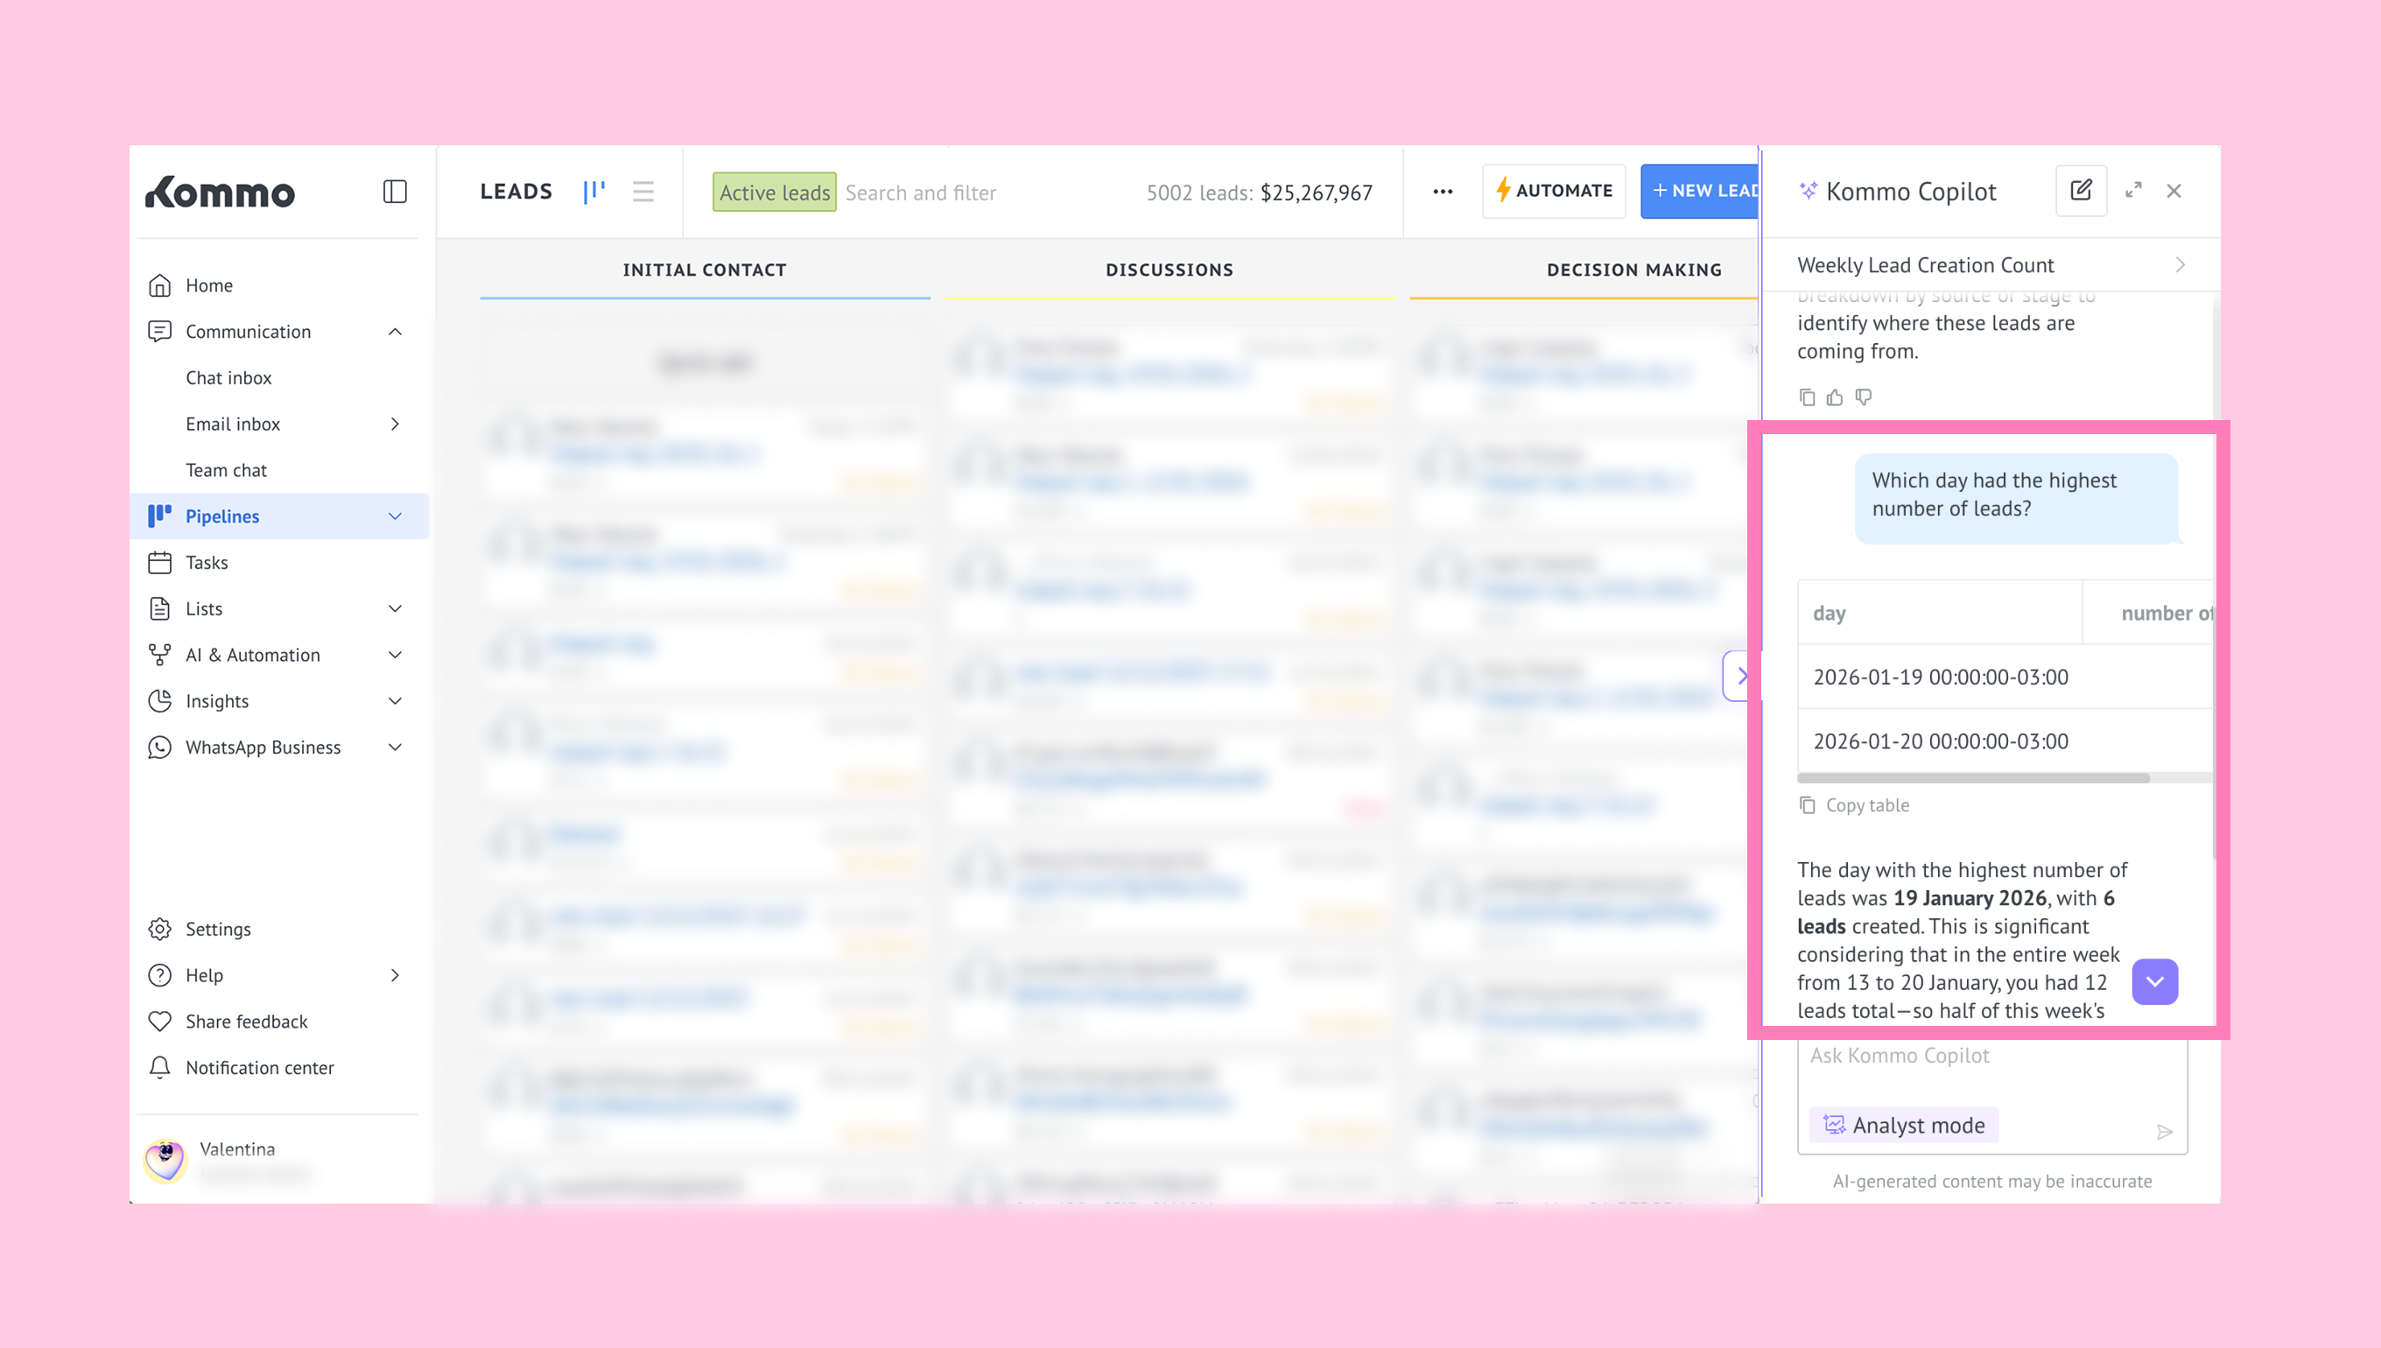Click the send message arrow icon
This screenshot has height=1348, width=2381.
(x=2163, y=1131)
